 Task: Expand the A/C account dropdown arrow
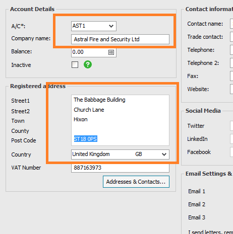tap(111, 26)
